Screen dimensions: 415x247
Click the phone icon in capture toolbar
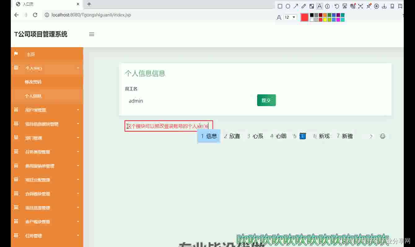point(392,6)
